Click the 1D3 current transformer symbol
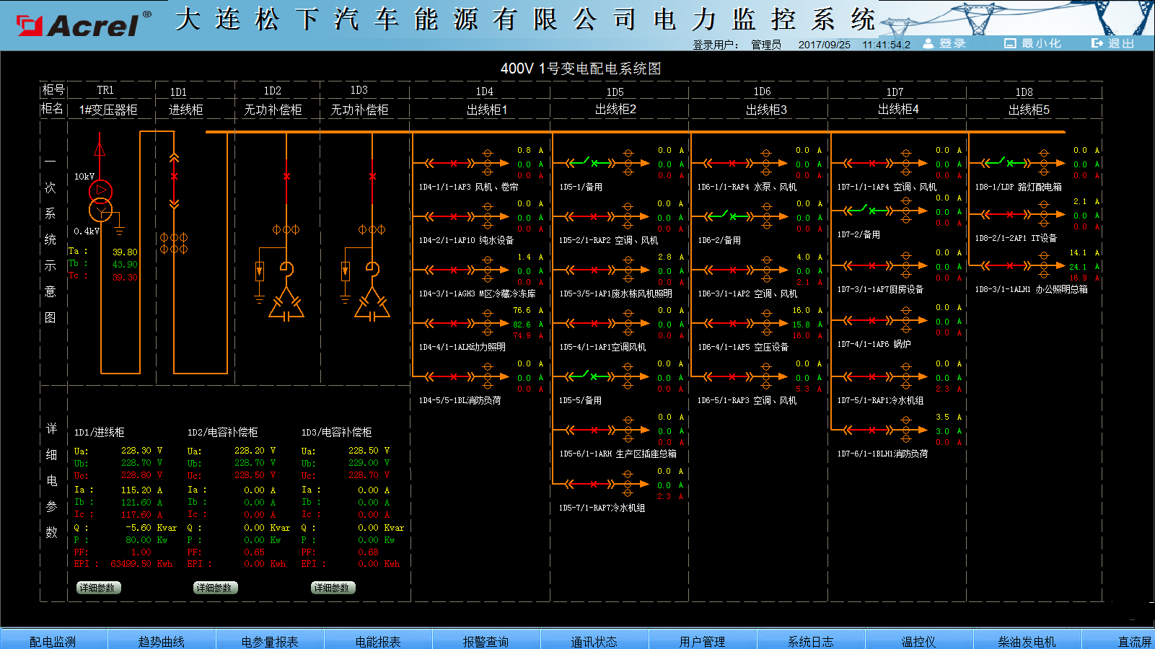Viewport: 1155px width, 649px height. coord(372,229)
